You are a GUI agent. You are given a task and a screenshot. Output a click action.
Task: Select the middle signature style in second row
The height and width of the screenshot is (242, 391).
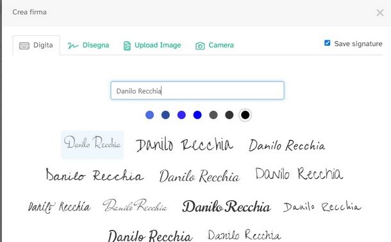point(199,176)
